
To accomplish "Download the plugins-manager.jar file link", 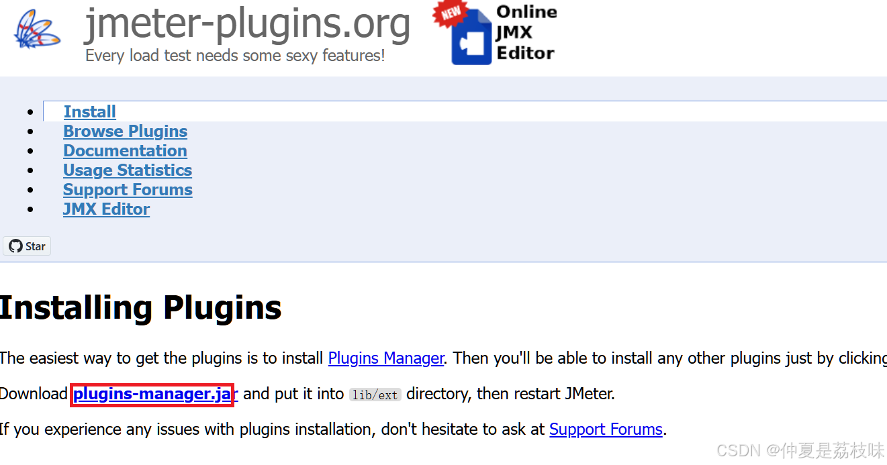I will click(x=156, y=394).
